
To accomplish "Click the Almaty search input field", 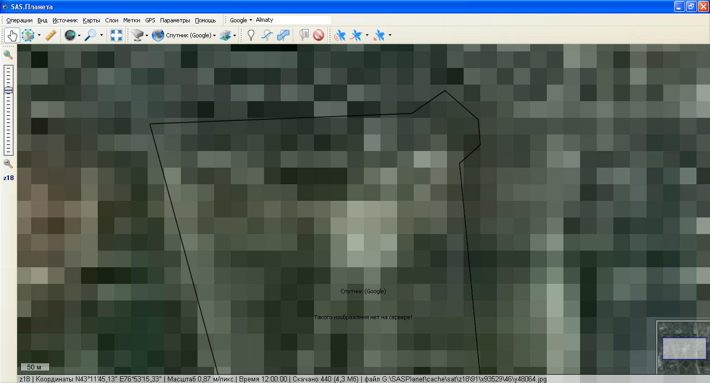I will click(292, 20).
